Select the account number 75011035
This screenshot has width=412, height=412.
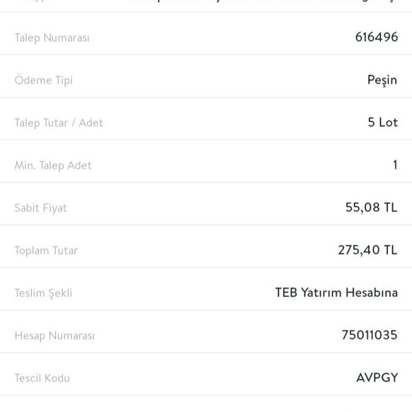pyautogui.click(x=369, y=335)
